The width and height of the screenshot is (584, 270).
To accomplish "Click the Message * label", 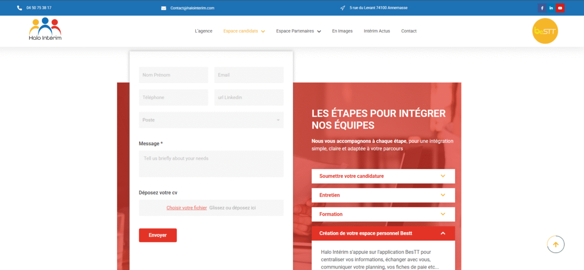I will tap(151, 144).
